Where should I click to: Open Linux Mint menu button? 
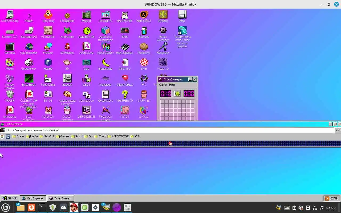tap(6, 207)
